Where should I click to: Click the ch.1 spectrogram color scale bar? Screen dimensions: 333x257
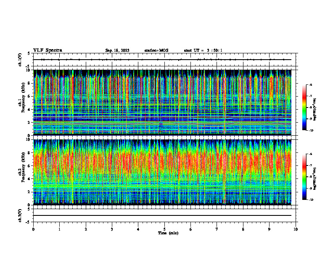tap(304, 108)
